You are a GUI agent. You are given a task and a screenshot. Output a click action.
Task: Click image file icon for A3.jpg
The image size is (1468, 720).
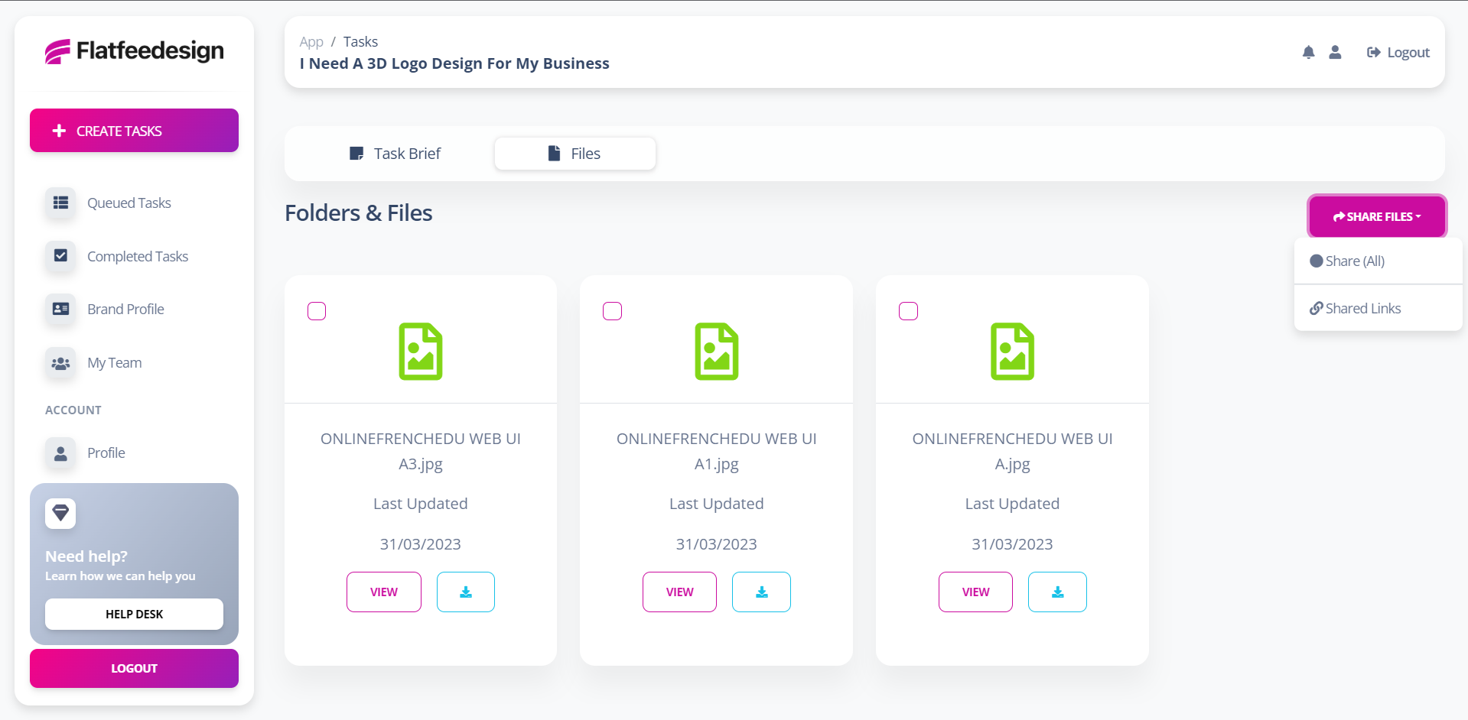pos(421,352)
